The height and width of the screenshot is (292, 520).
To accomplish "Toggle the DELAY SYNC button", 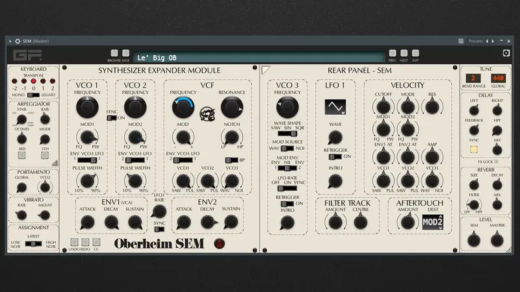I will [474, 149].
